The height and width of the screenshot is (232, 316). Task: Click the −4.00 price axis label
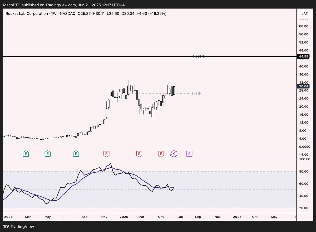click(304, 155)
